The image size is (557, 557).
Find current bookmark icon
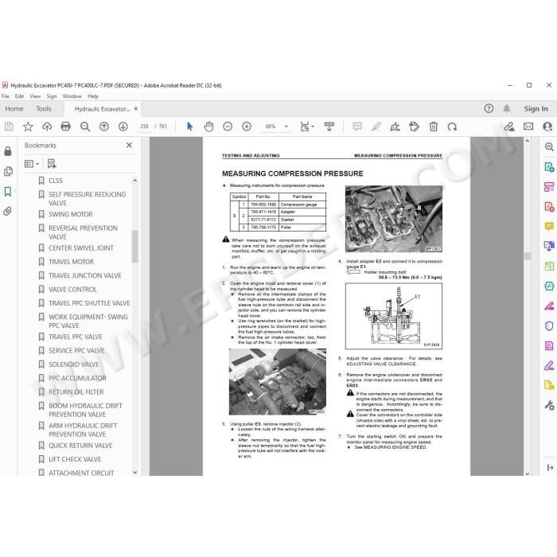[x=52, y=164]
